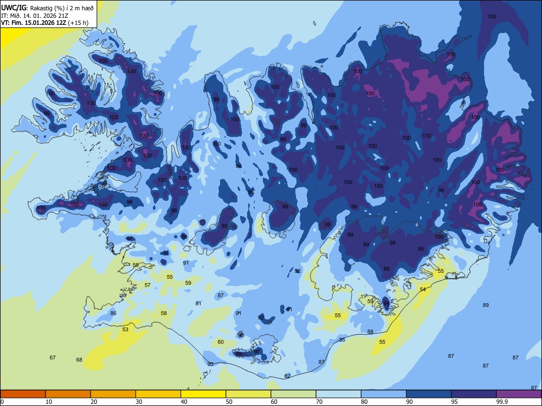Click the initial time 'IT: Mið. 14. 01. 2026 21Z'
Screen dimensions: 542x406
(35, 16)
